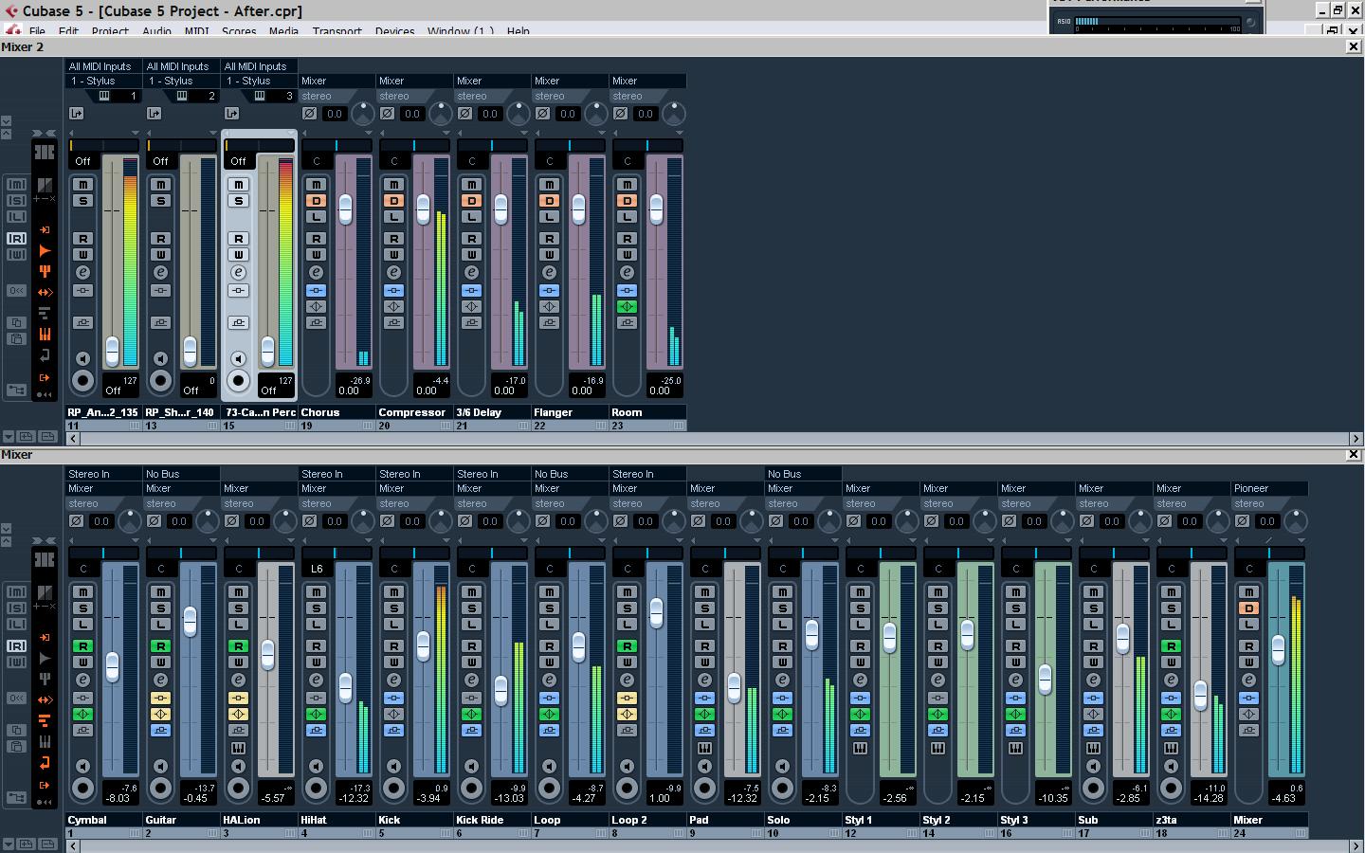Image resolution: width=1365 pixels, height=853 pixels.
Task: Solo the Guitar channel
Action: (161, 608)
